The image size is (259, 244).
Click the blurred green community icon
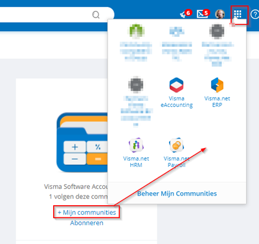(136, 32)
